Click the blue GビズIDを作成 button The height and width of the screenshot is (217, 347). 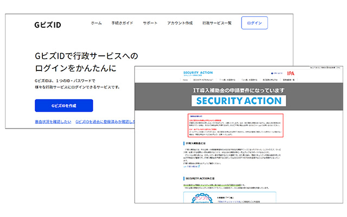63,105
